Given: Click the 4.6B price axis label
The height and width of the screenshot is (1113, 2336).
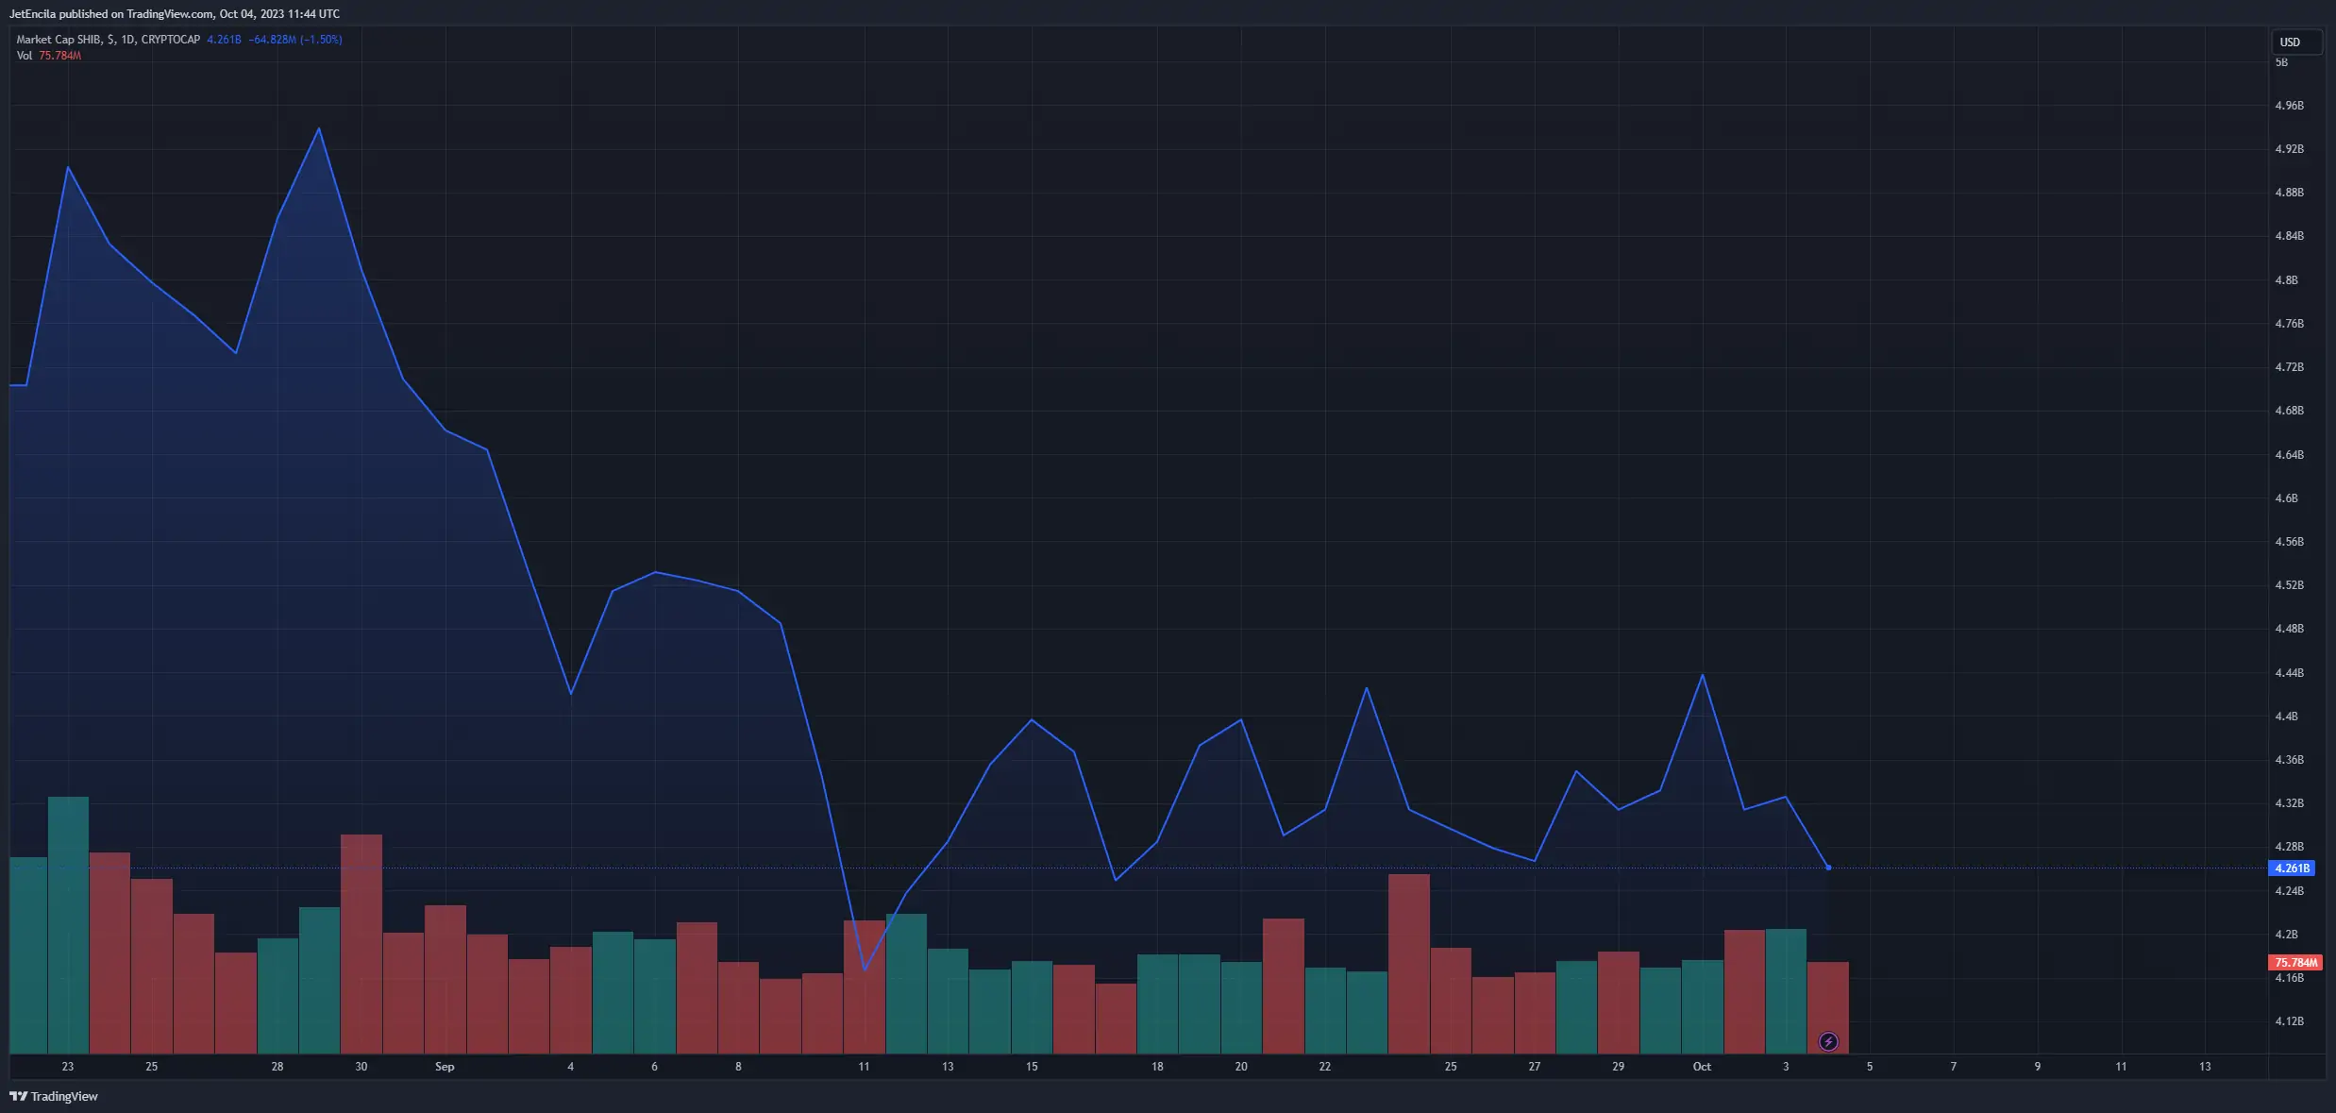Looking at the screenshot, I should pyautogui.click(x=2286, y=498).
